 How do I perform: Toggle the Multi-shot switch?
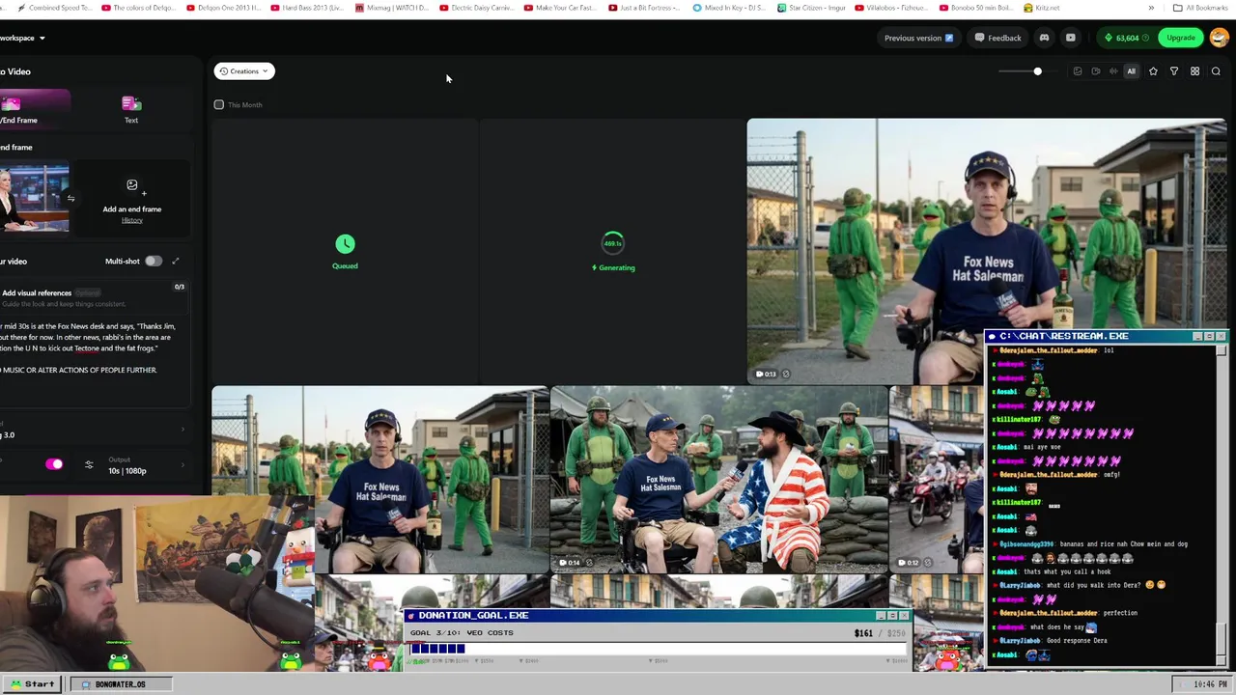[153, 261]
